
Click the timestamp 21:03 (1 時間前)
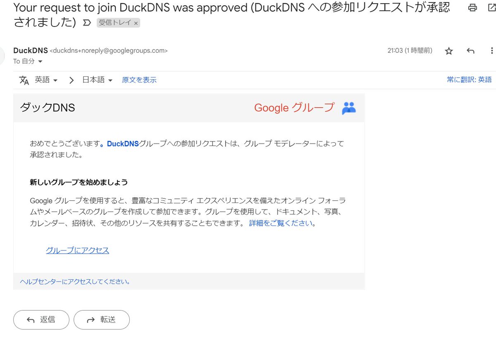coord(410,51)
